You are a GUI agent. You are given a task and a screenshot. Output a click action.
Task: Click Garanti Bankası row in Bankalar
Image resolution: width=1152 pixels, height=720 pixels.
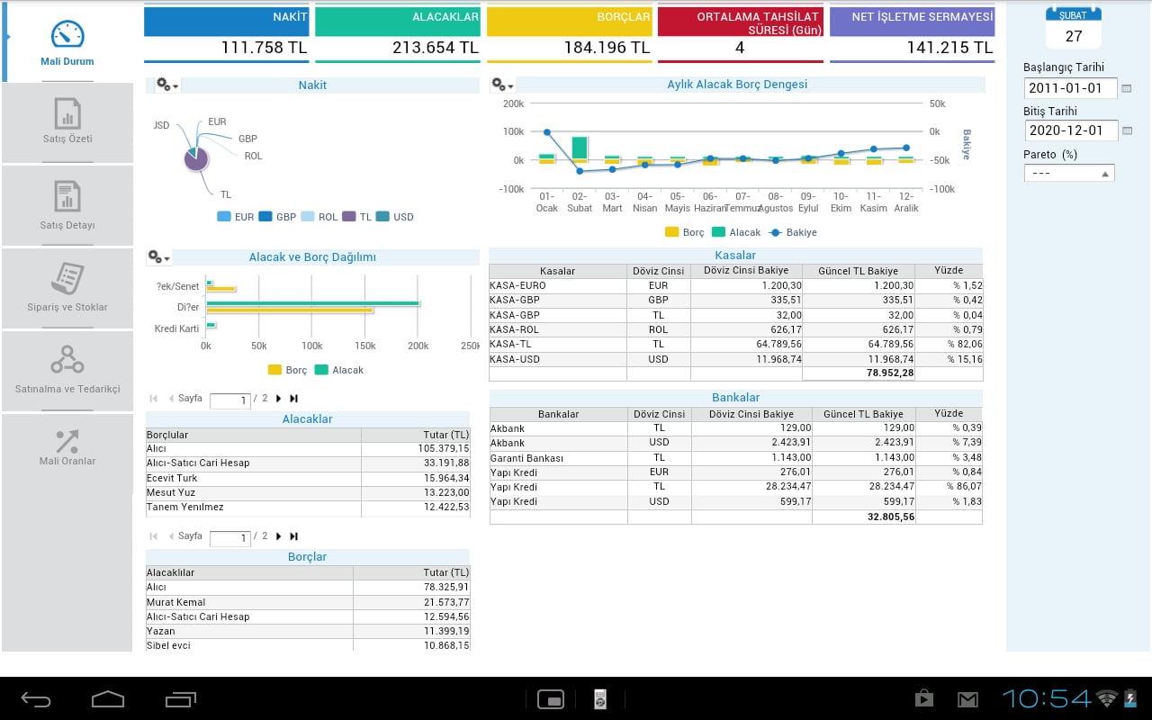pos(736,458)
